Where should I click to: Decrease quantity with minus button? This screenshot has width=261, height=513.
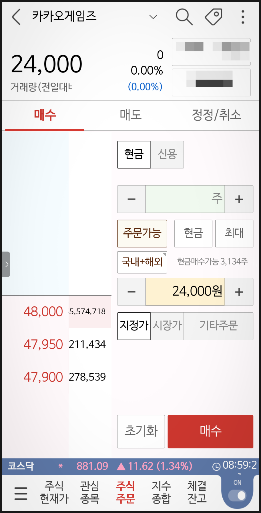click(131, 199)
